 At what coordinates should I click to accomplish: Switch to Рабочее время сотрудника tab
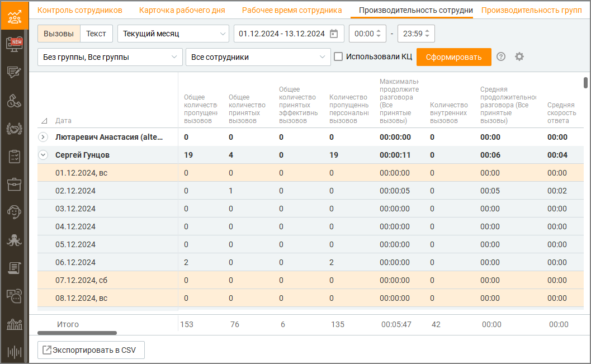click(x=292, y=10)
